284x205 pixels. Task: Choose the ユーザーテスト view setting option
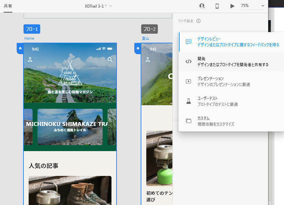coord(231,101)
